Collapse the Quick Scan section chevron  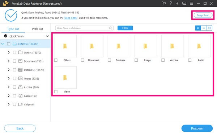tap(47, 36)
